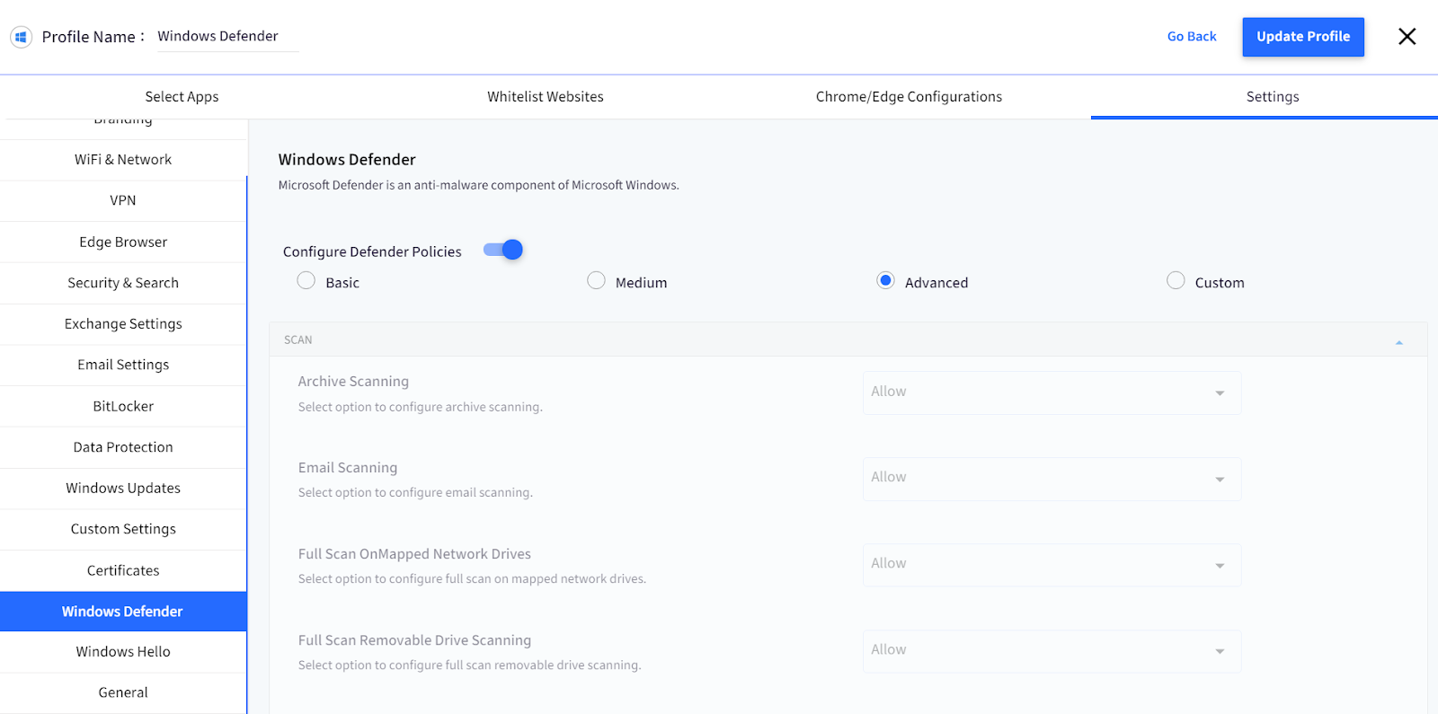Open WiFi & Network settings
This screenshot has height=714, width=1438.
(x=123, y=160)
